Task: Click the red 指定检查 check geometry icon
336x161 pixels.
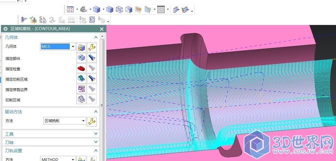Action: tap(81, 68)
